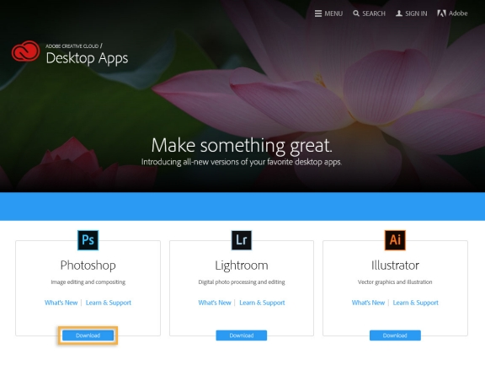This screenshot has width=485, height=365.
Task: Download Photoshop using highlighted Download button
Action: 88,335
